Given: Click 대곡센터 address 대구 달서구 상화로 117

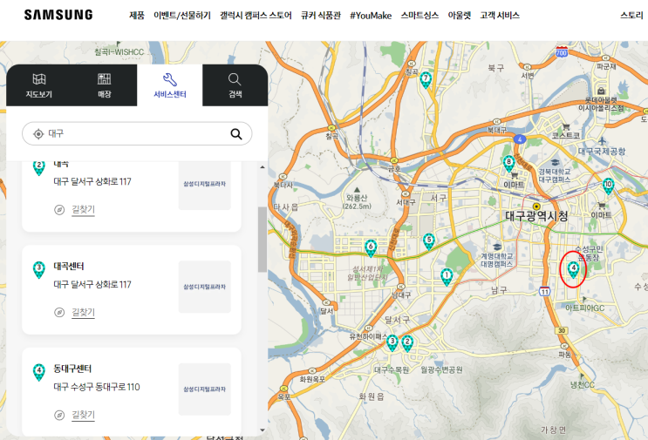Looking at the screenshot, I should click(x=92, y=284).
